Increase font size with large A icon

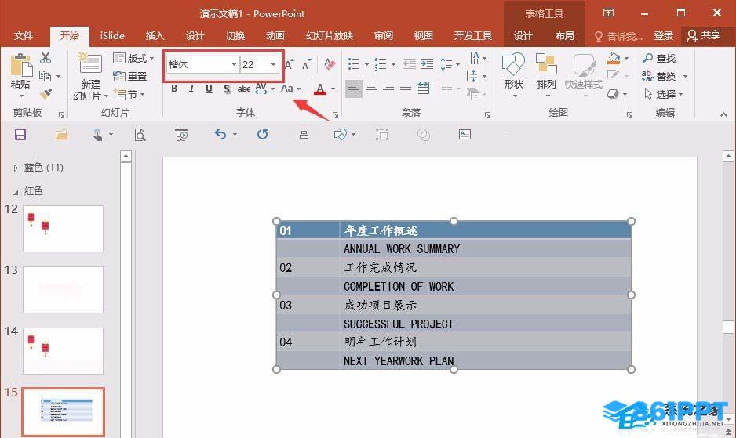pos(289,64)
